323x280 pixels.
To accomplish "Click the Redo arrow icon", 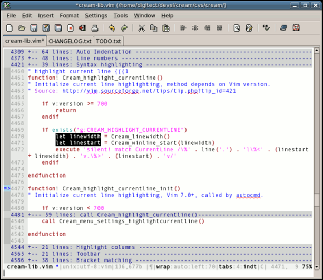I will [x=124, y=28].
